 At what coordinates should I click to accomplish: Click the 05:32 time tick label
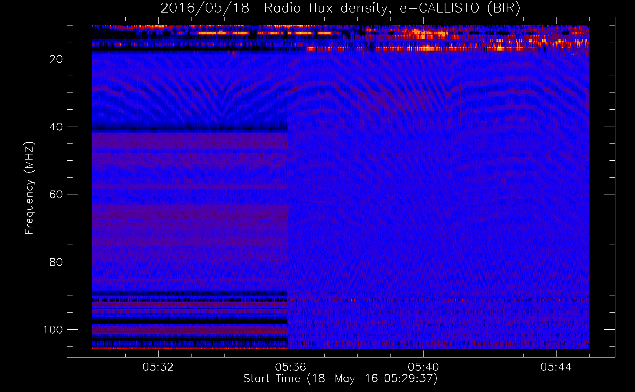point(158,367)
